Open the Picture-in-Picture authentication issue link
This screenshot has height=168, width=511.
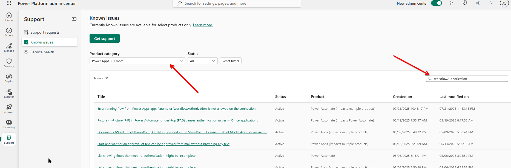tap(178, 120)
